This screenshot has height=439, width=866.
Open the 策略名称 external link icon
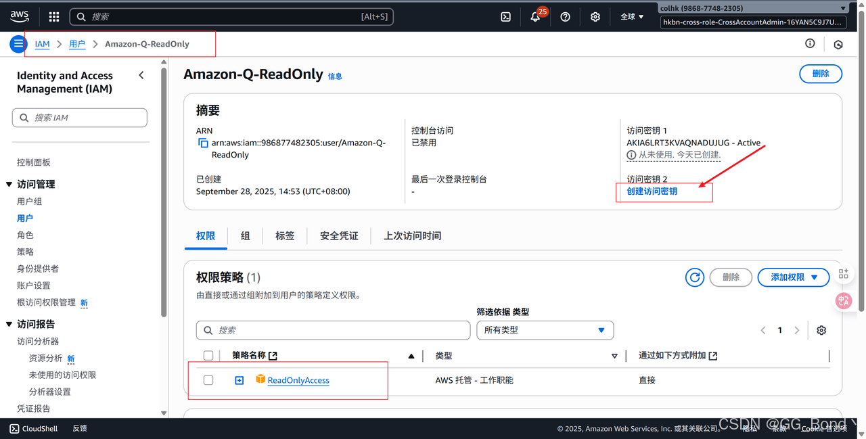pyautogui.click(x=273, y=356)
